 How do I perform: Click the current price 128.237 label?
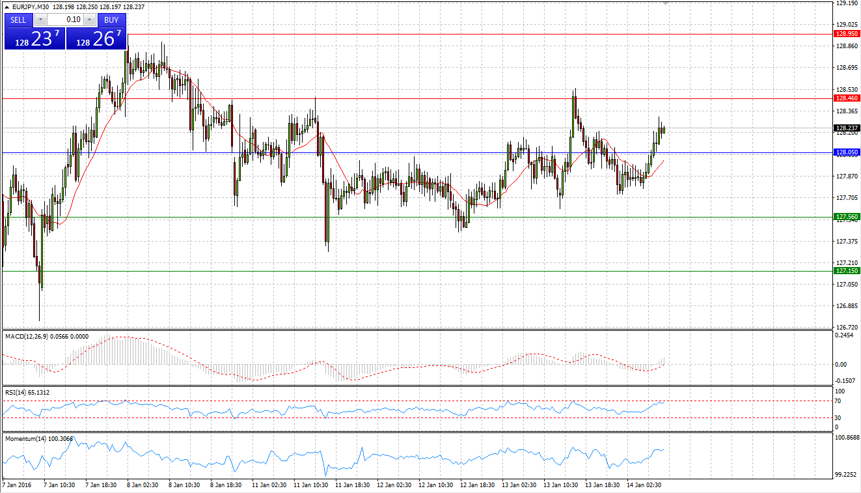[847, 128]
